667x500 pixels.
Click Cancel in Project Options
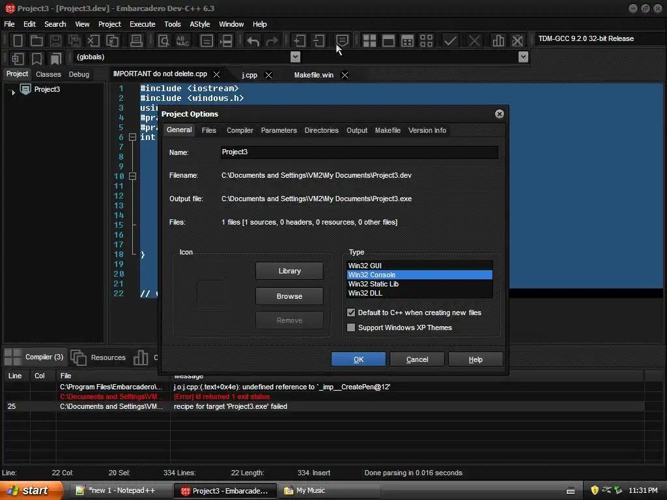coord(418,359)
